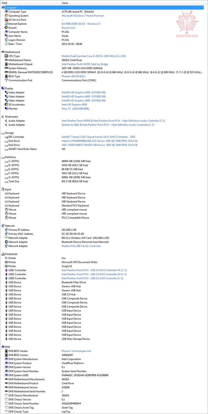Viewport: 208px width, 414px height.
Task: Click the BIOS Type row icon
Action: pos(6,76)
